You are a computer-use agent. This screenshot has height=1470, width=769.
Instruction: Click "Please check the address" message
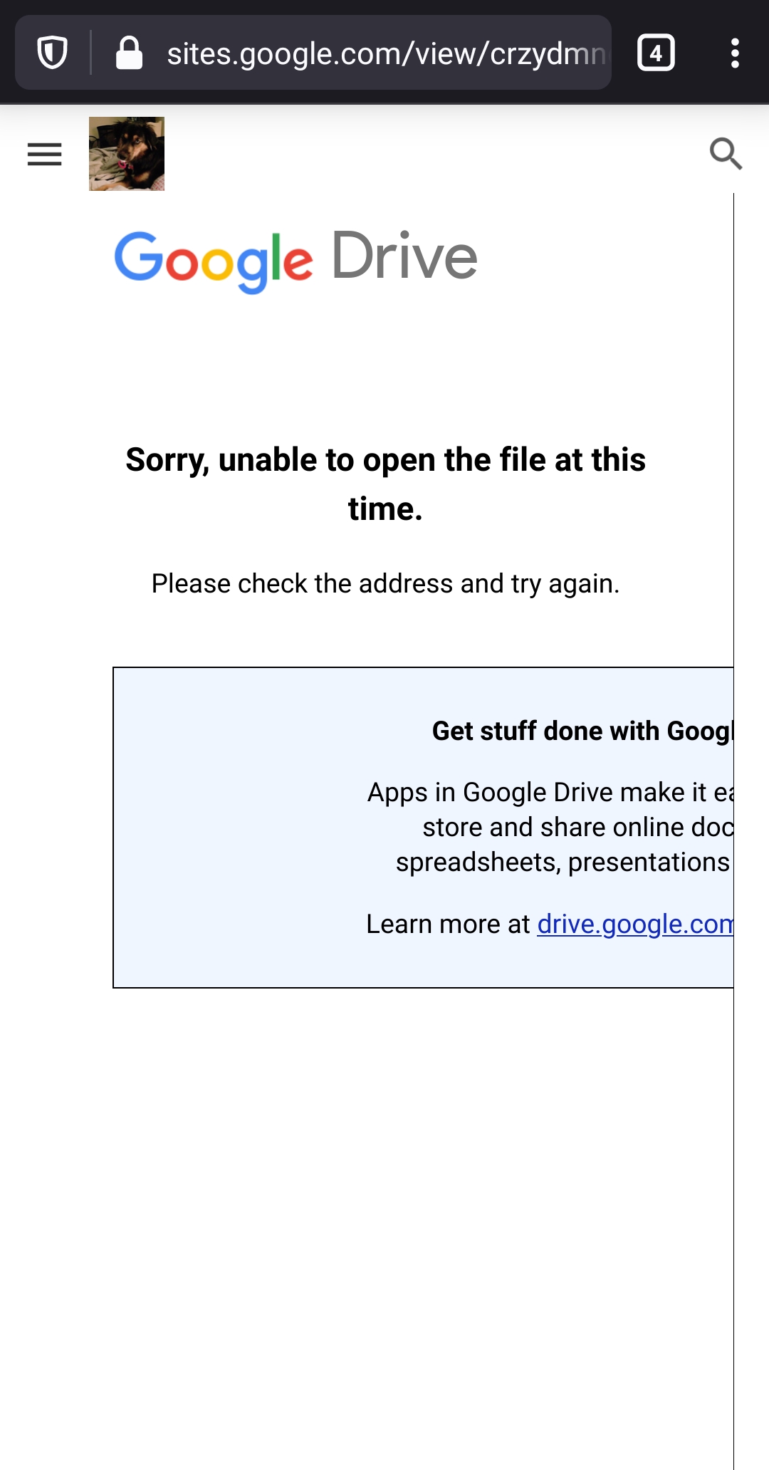(x=385, y=584)
